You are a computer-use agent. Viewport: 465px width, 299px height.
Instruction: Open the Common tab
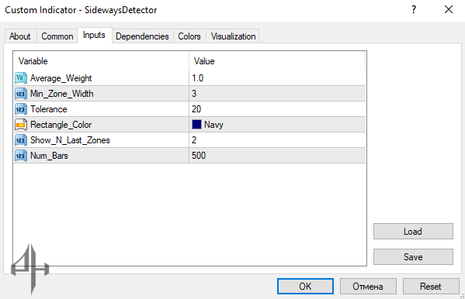click(57, 36)
